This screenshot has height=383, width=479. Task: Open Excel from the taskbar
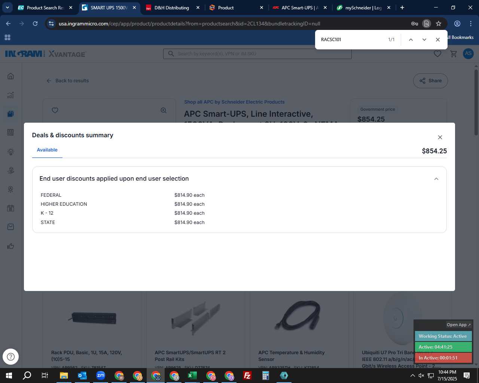[192, 376]
